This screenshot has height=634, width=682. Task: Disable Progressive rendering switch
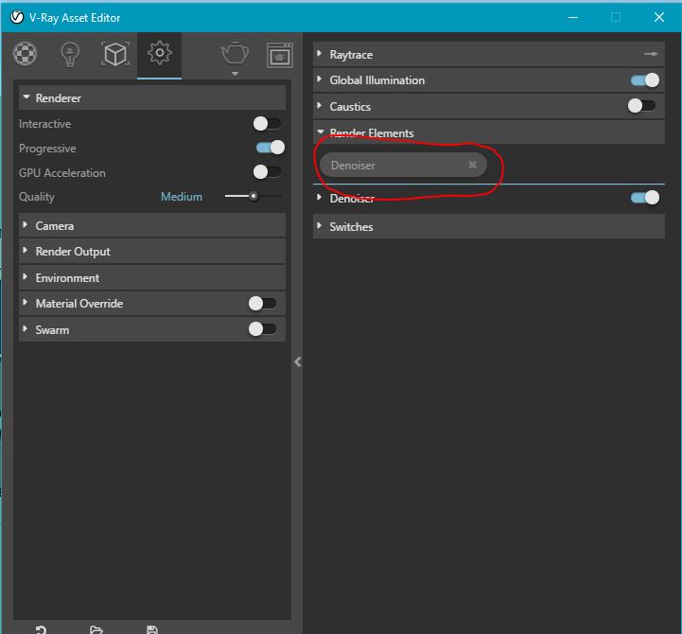click(271, 148)
